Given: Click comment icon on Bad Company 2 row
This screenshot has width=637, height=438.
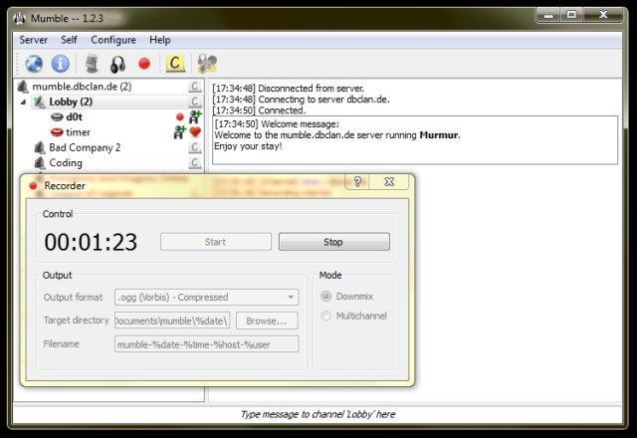Looking at the screenshot, I should (195, 147).
